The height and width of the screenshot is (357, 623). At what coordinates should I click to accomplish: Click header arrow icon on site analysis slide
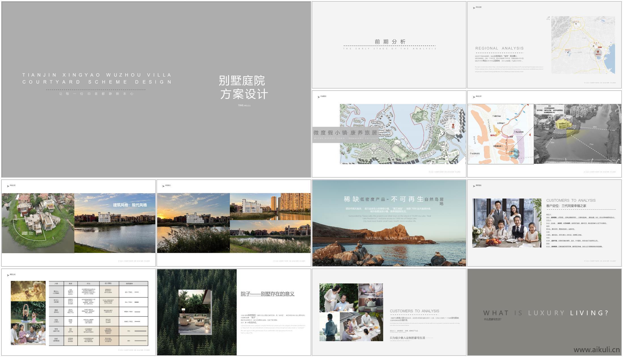474,97
